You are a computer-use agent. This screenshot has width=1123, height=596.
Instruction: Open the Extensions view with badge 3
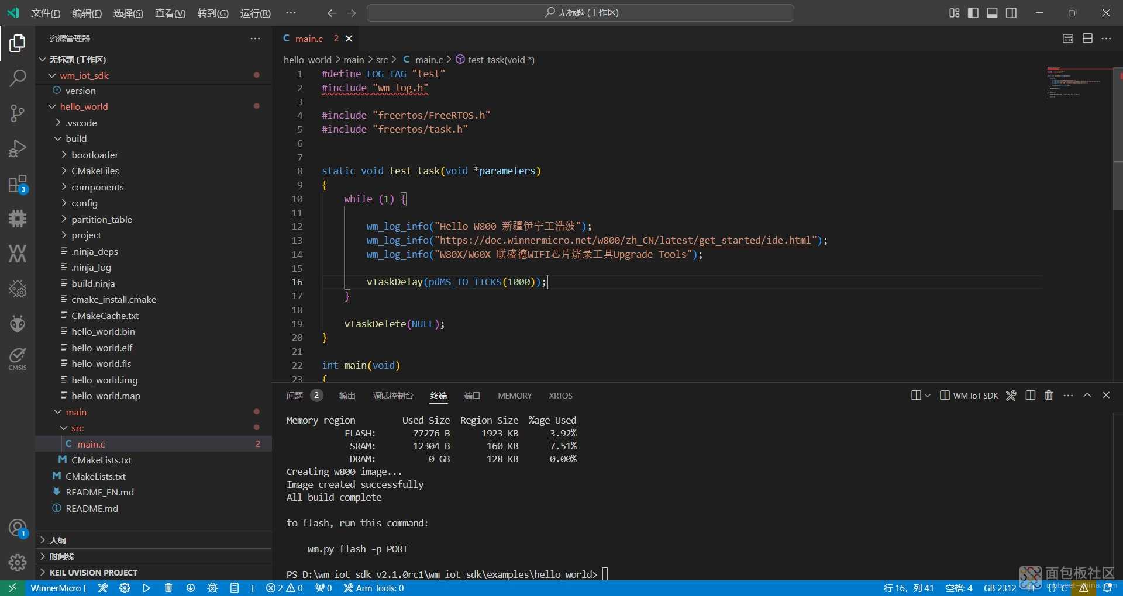tap(18, 184)
